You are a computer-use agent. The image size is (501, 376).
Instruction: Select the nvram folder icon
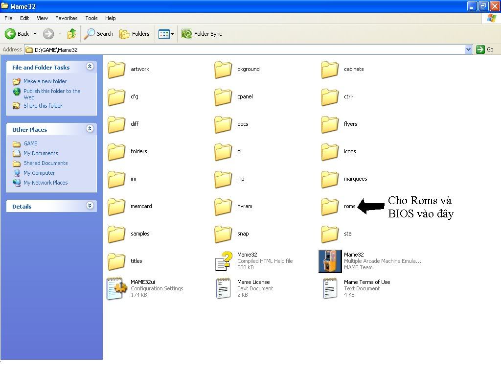pos(223,207)
